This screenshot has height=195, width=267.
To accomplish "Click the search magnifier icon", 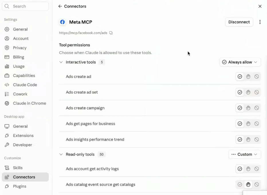I will pyautogui.click(x=7, y=6).
